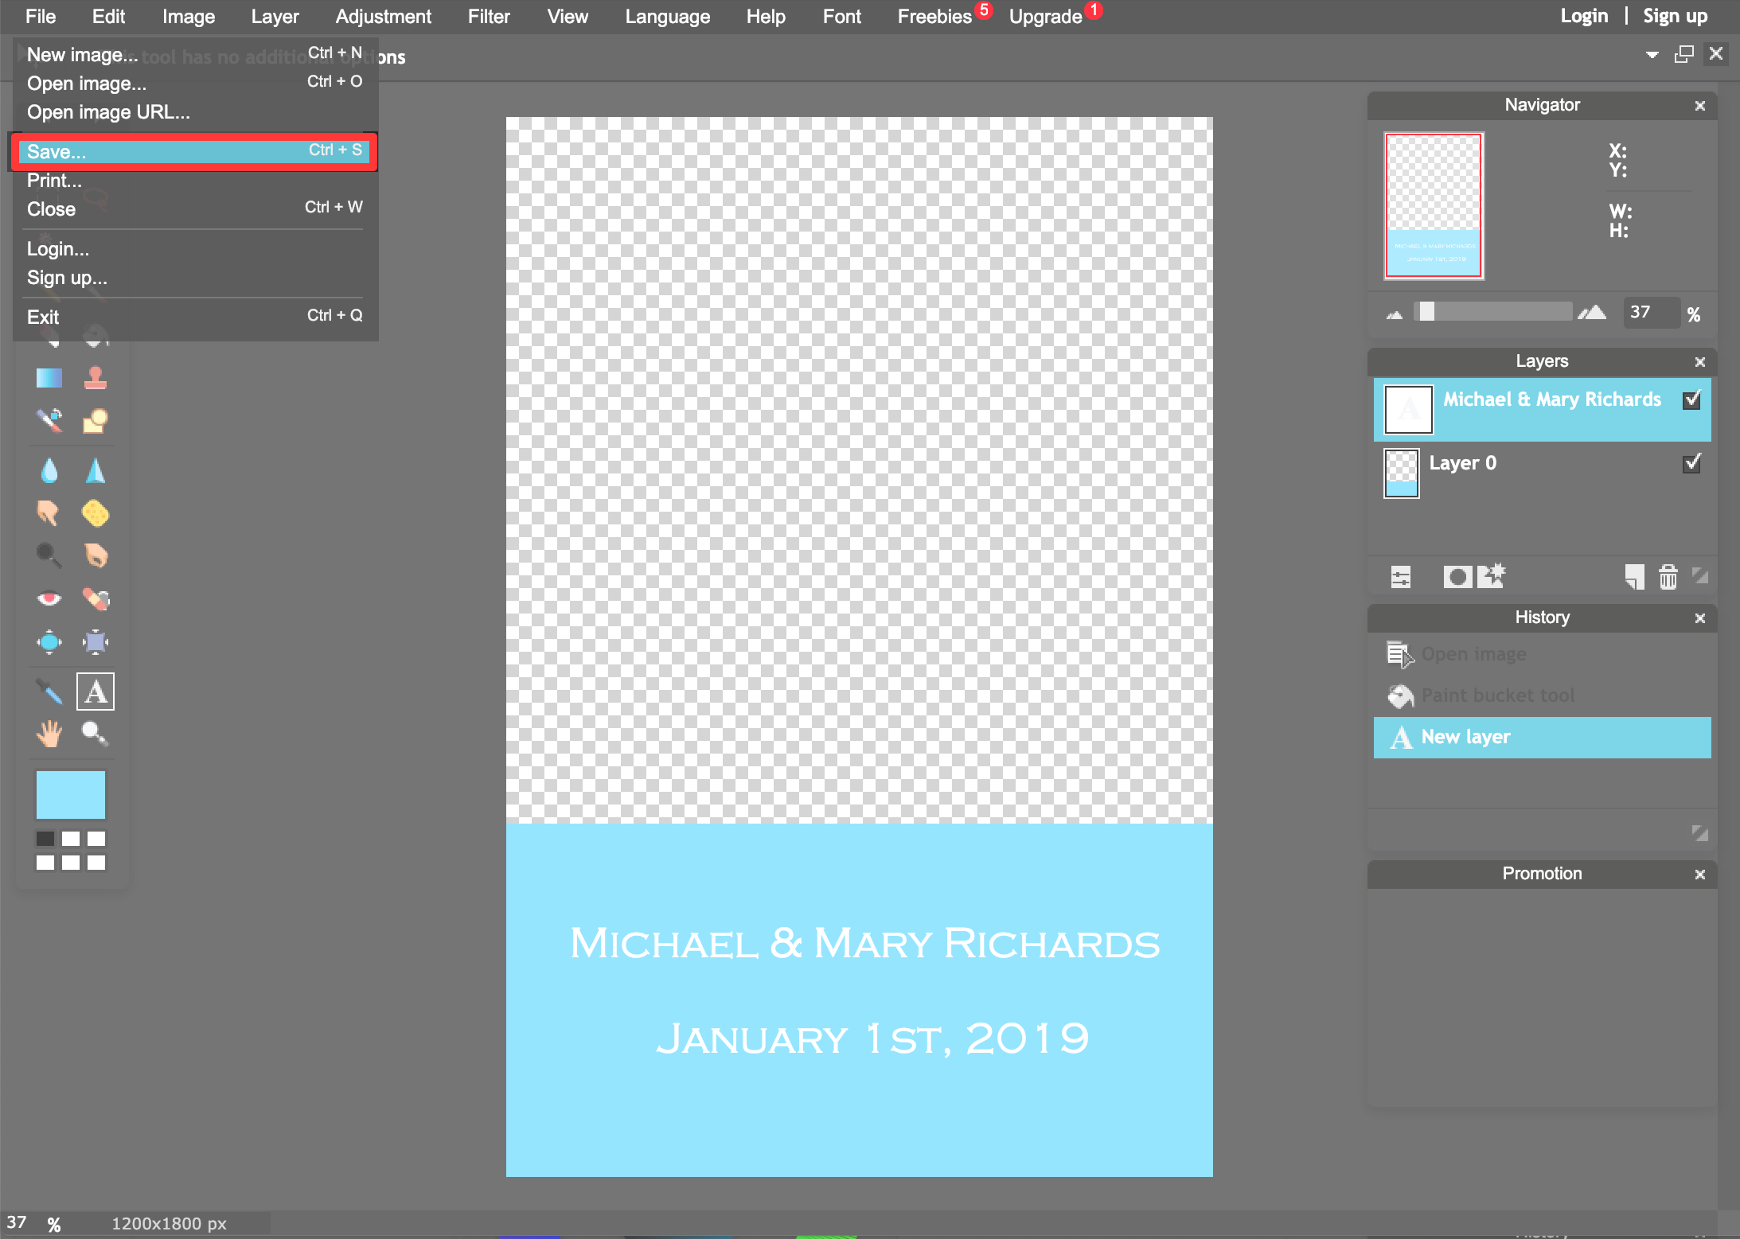
Task: Select the Clone stamp tool
Action: click(96, 377)
